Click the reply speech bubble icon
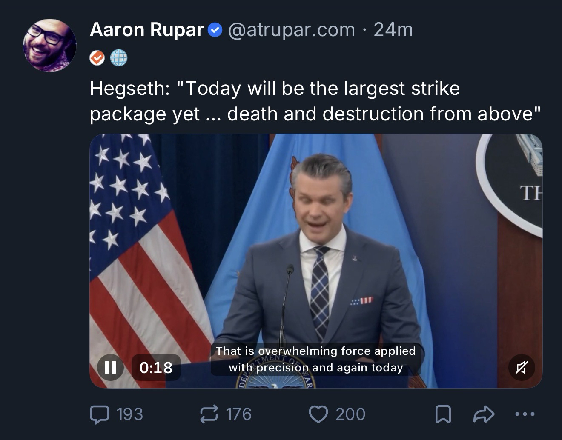Screen dimensions: 562x440 [x=99, y=414]
